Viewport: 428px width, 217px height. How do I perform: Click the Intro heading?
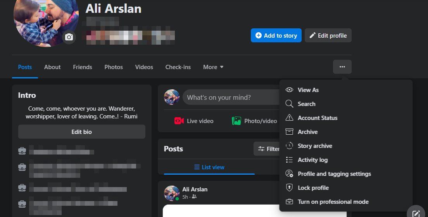[27, 95]
